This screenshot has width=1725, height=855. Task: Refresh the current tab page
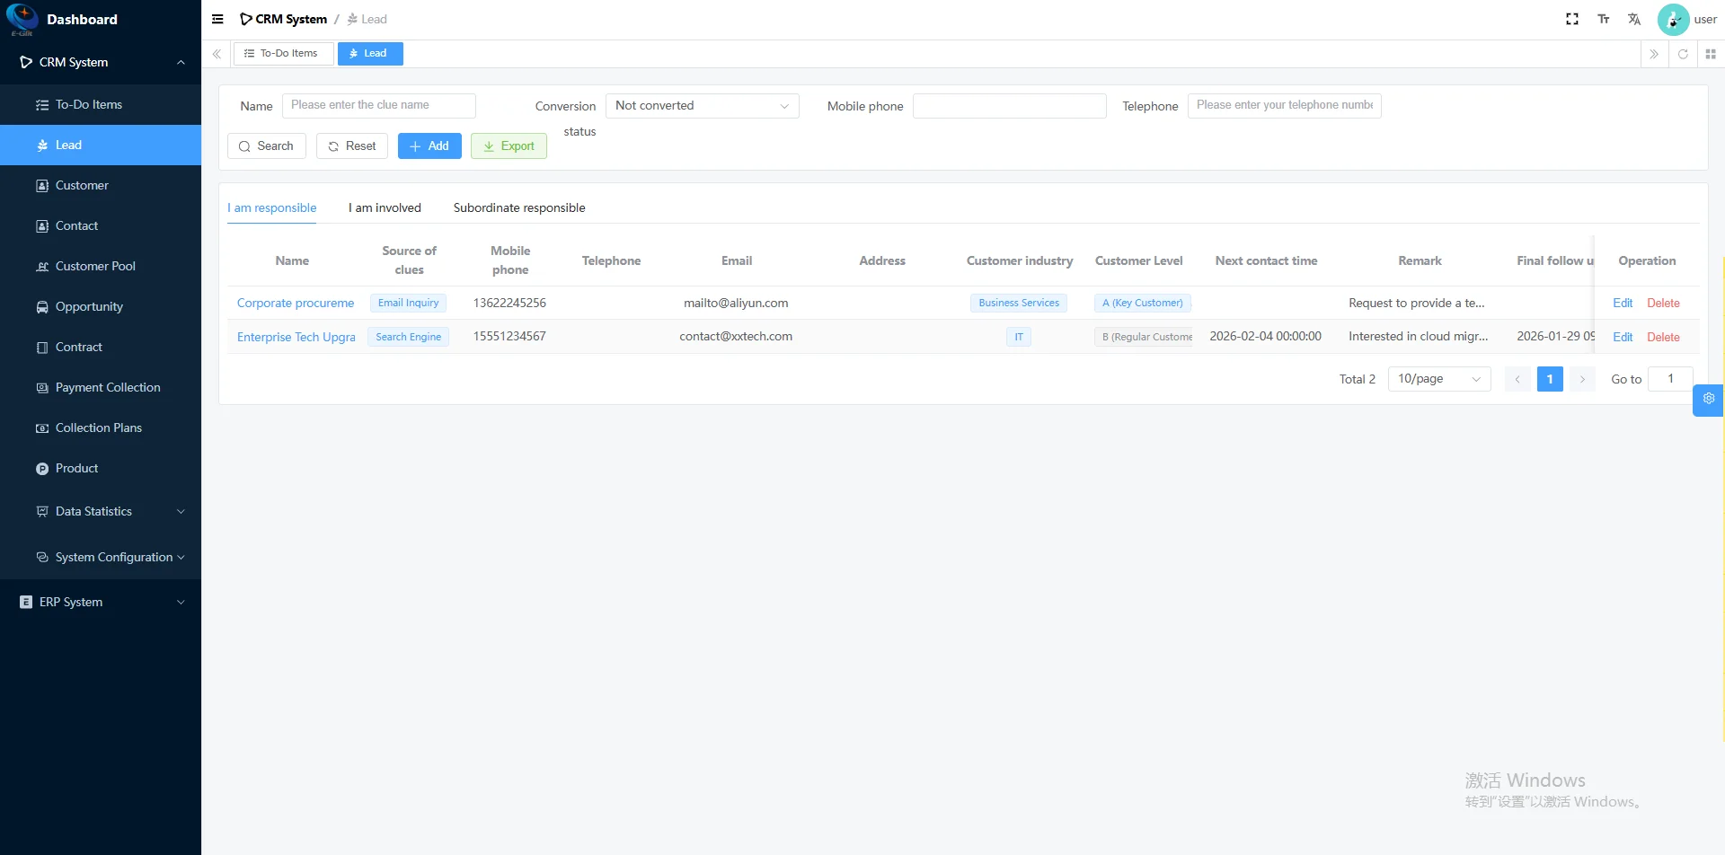tap(1683, 54)
